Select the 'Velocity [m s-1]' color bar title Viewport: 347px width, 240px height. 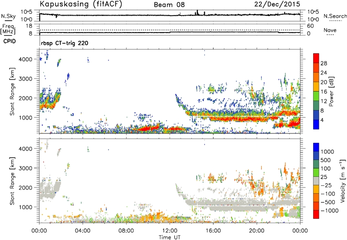[x=343, y=181]
